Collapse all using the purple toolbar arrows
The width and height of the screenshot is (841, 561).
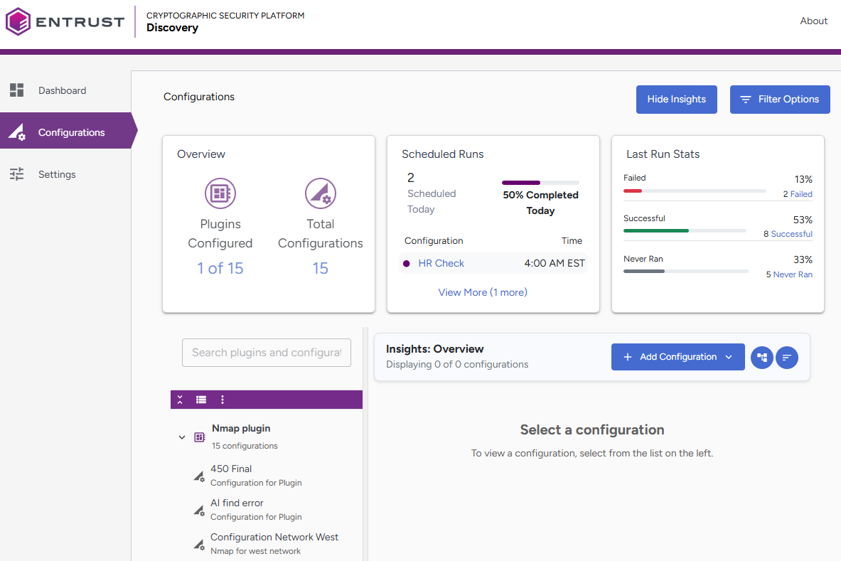[180, 400]
